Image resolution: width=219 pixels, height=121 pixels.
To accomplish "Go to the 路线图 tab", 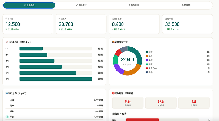I will (x=186, y=5).
